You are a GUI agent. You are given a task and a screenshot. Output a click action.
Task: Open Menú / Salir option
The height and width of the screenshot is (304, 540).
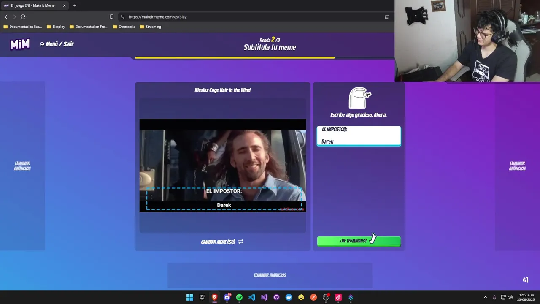tap(57, 44)
